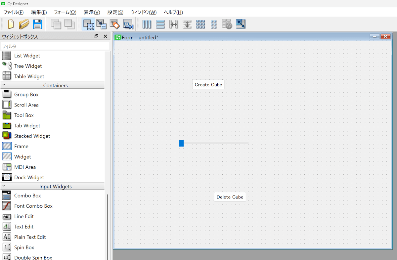Click the Delete Cube button
Screen dimensions: 397x260
tap(230, 197)
